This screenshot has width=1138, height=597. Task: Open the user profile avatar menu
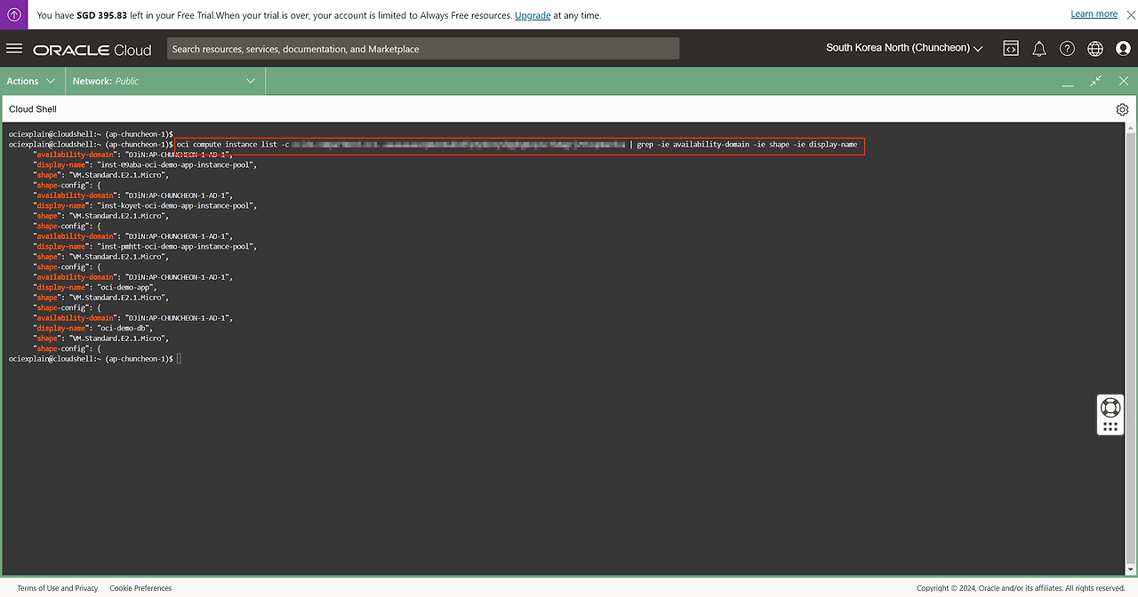click(x=1123, y=49)
